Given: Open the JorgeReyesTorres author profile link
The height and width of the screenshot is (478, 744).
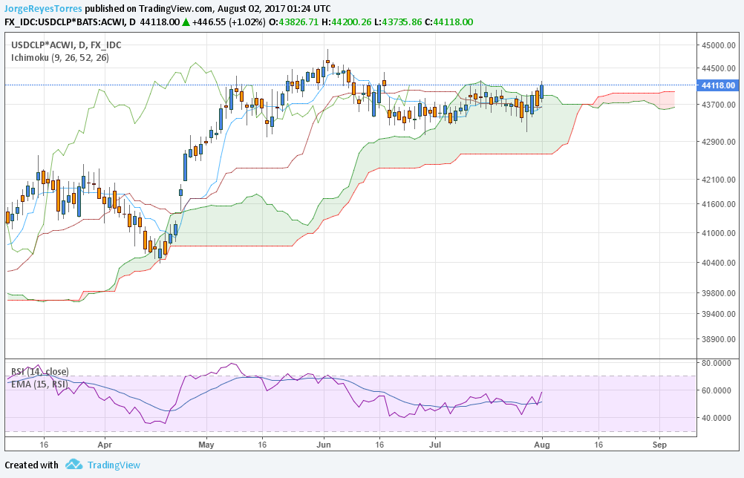Looking at the screenshot, I should click(43, 9).
